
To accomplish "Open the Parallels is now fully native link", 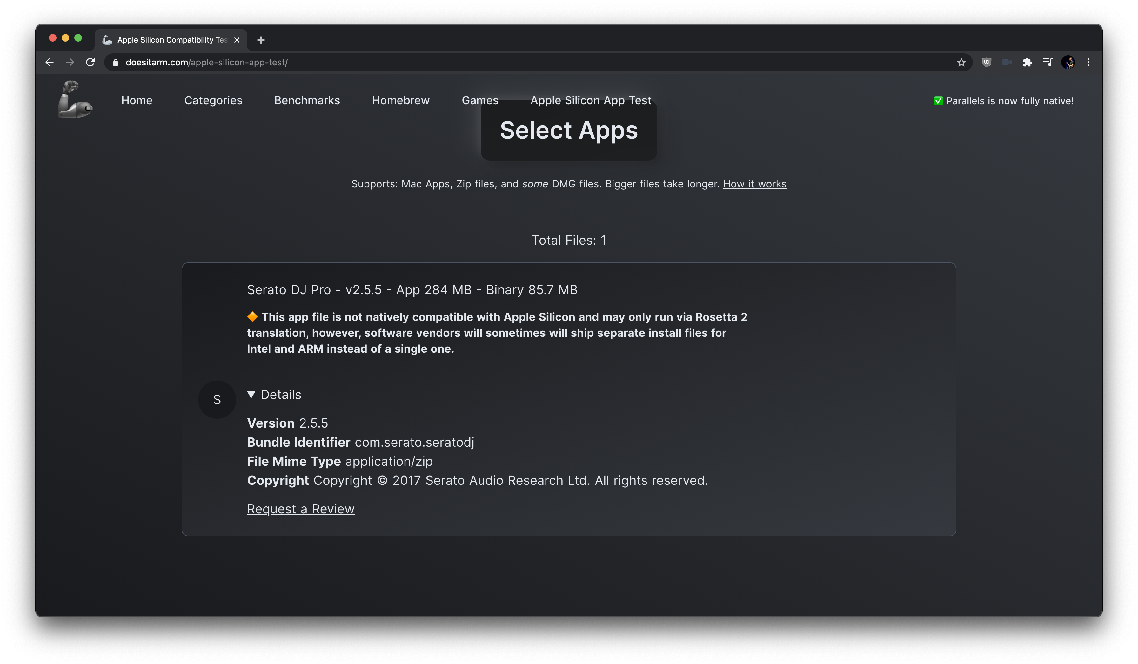I will tap(1004, 101).
